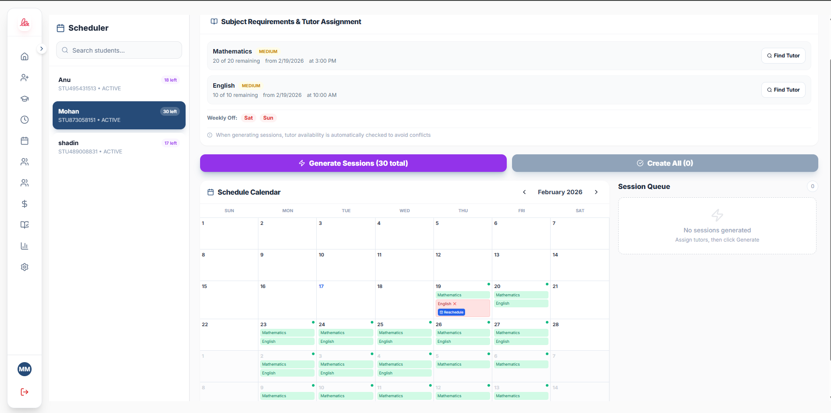Cancel the English session on February 19

[x=455, y=303]
